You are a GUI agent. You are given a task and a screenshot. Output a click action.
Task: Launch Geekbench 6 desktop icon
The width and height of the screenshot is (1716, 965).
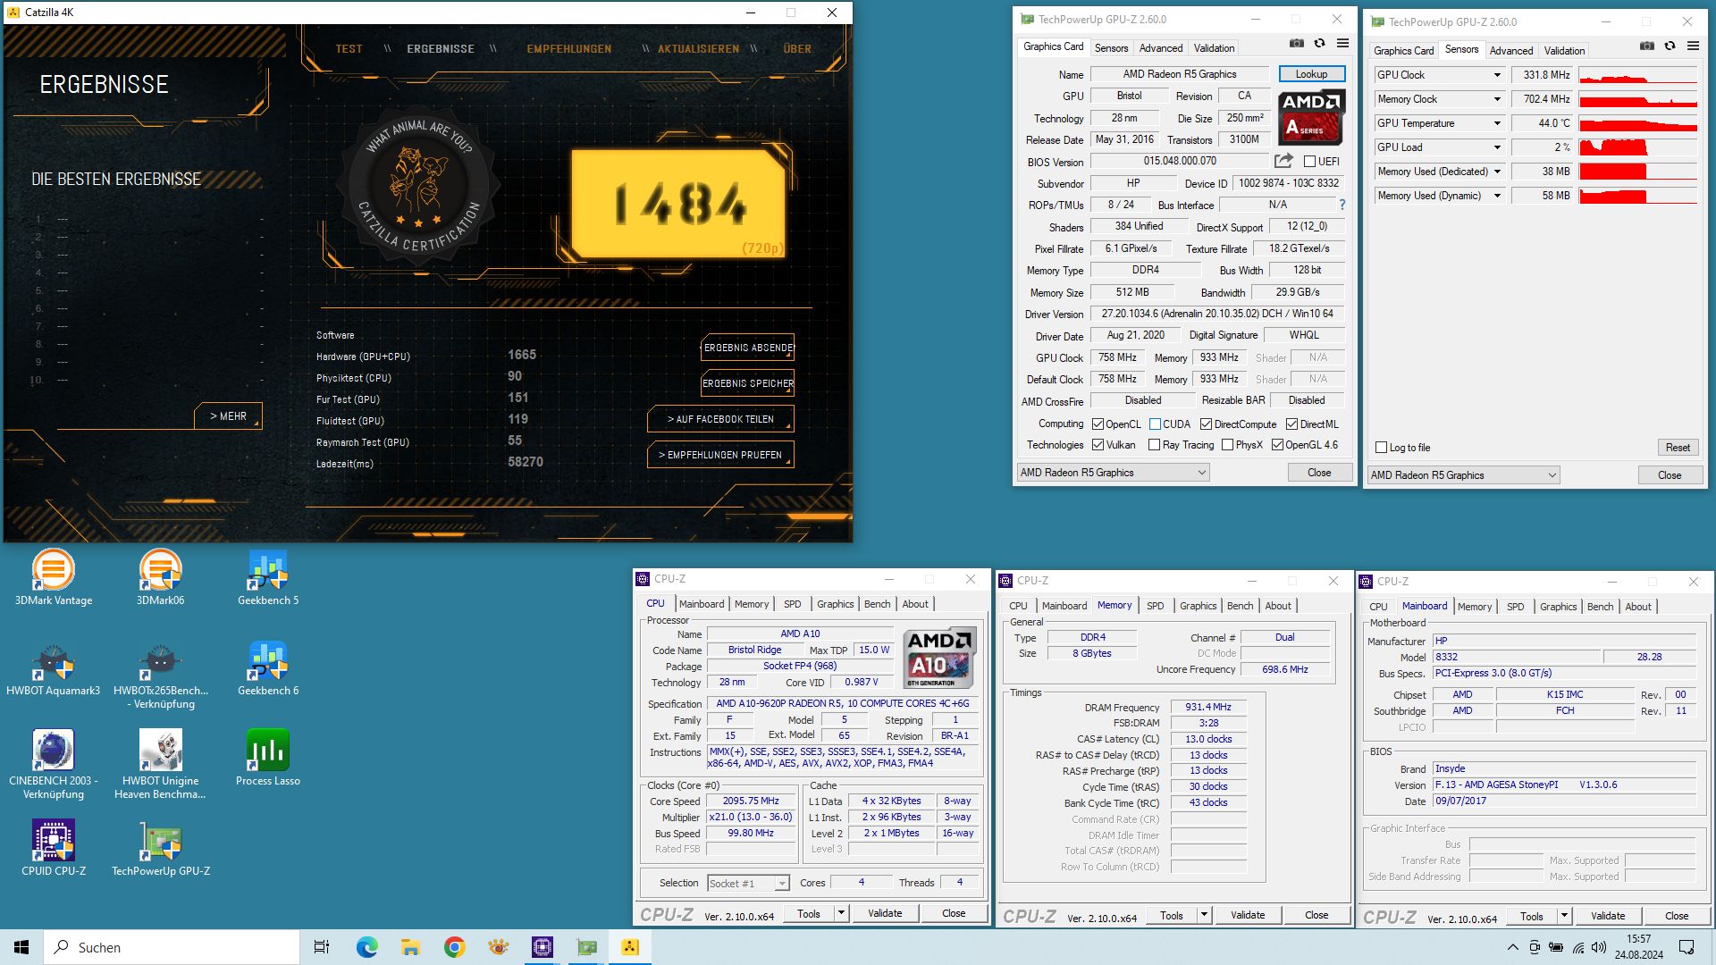(268, 668)
